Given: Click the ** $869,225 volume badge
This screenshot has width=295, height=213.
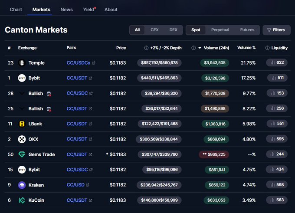Looking at the screenshot, I should 214,154.
